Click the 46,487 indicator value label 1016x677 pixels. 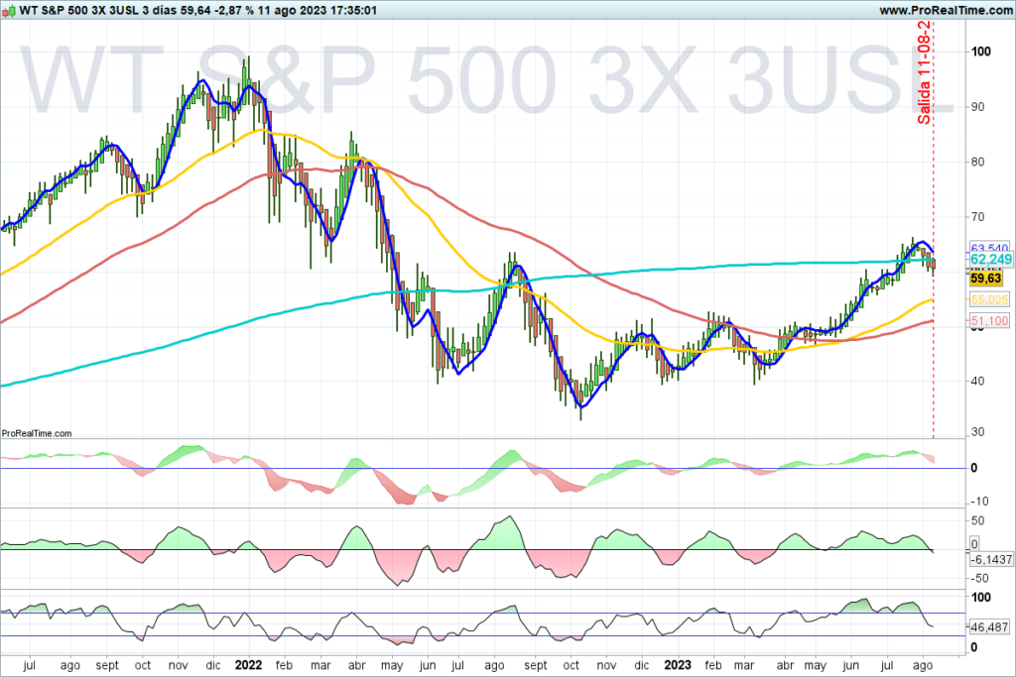click(989, 627)
